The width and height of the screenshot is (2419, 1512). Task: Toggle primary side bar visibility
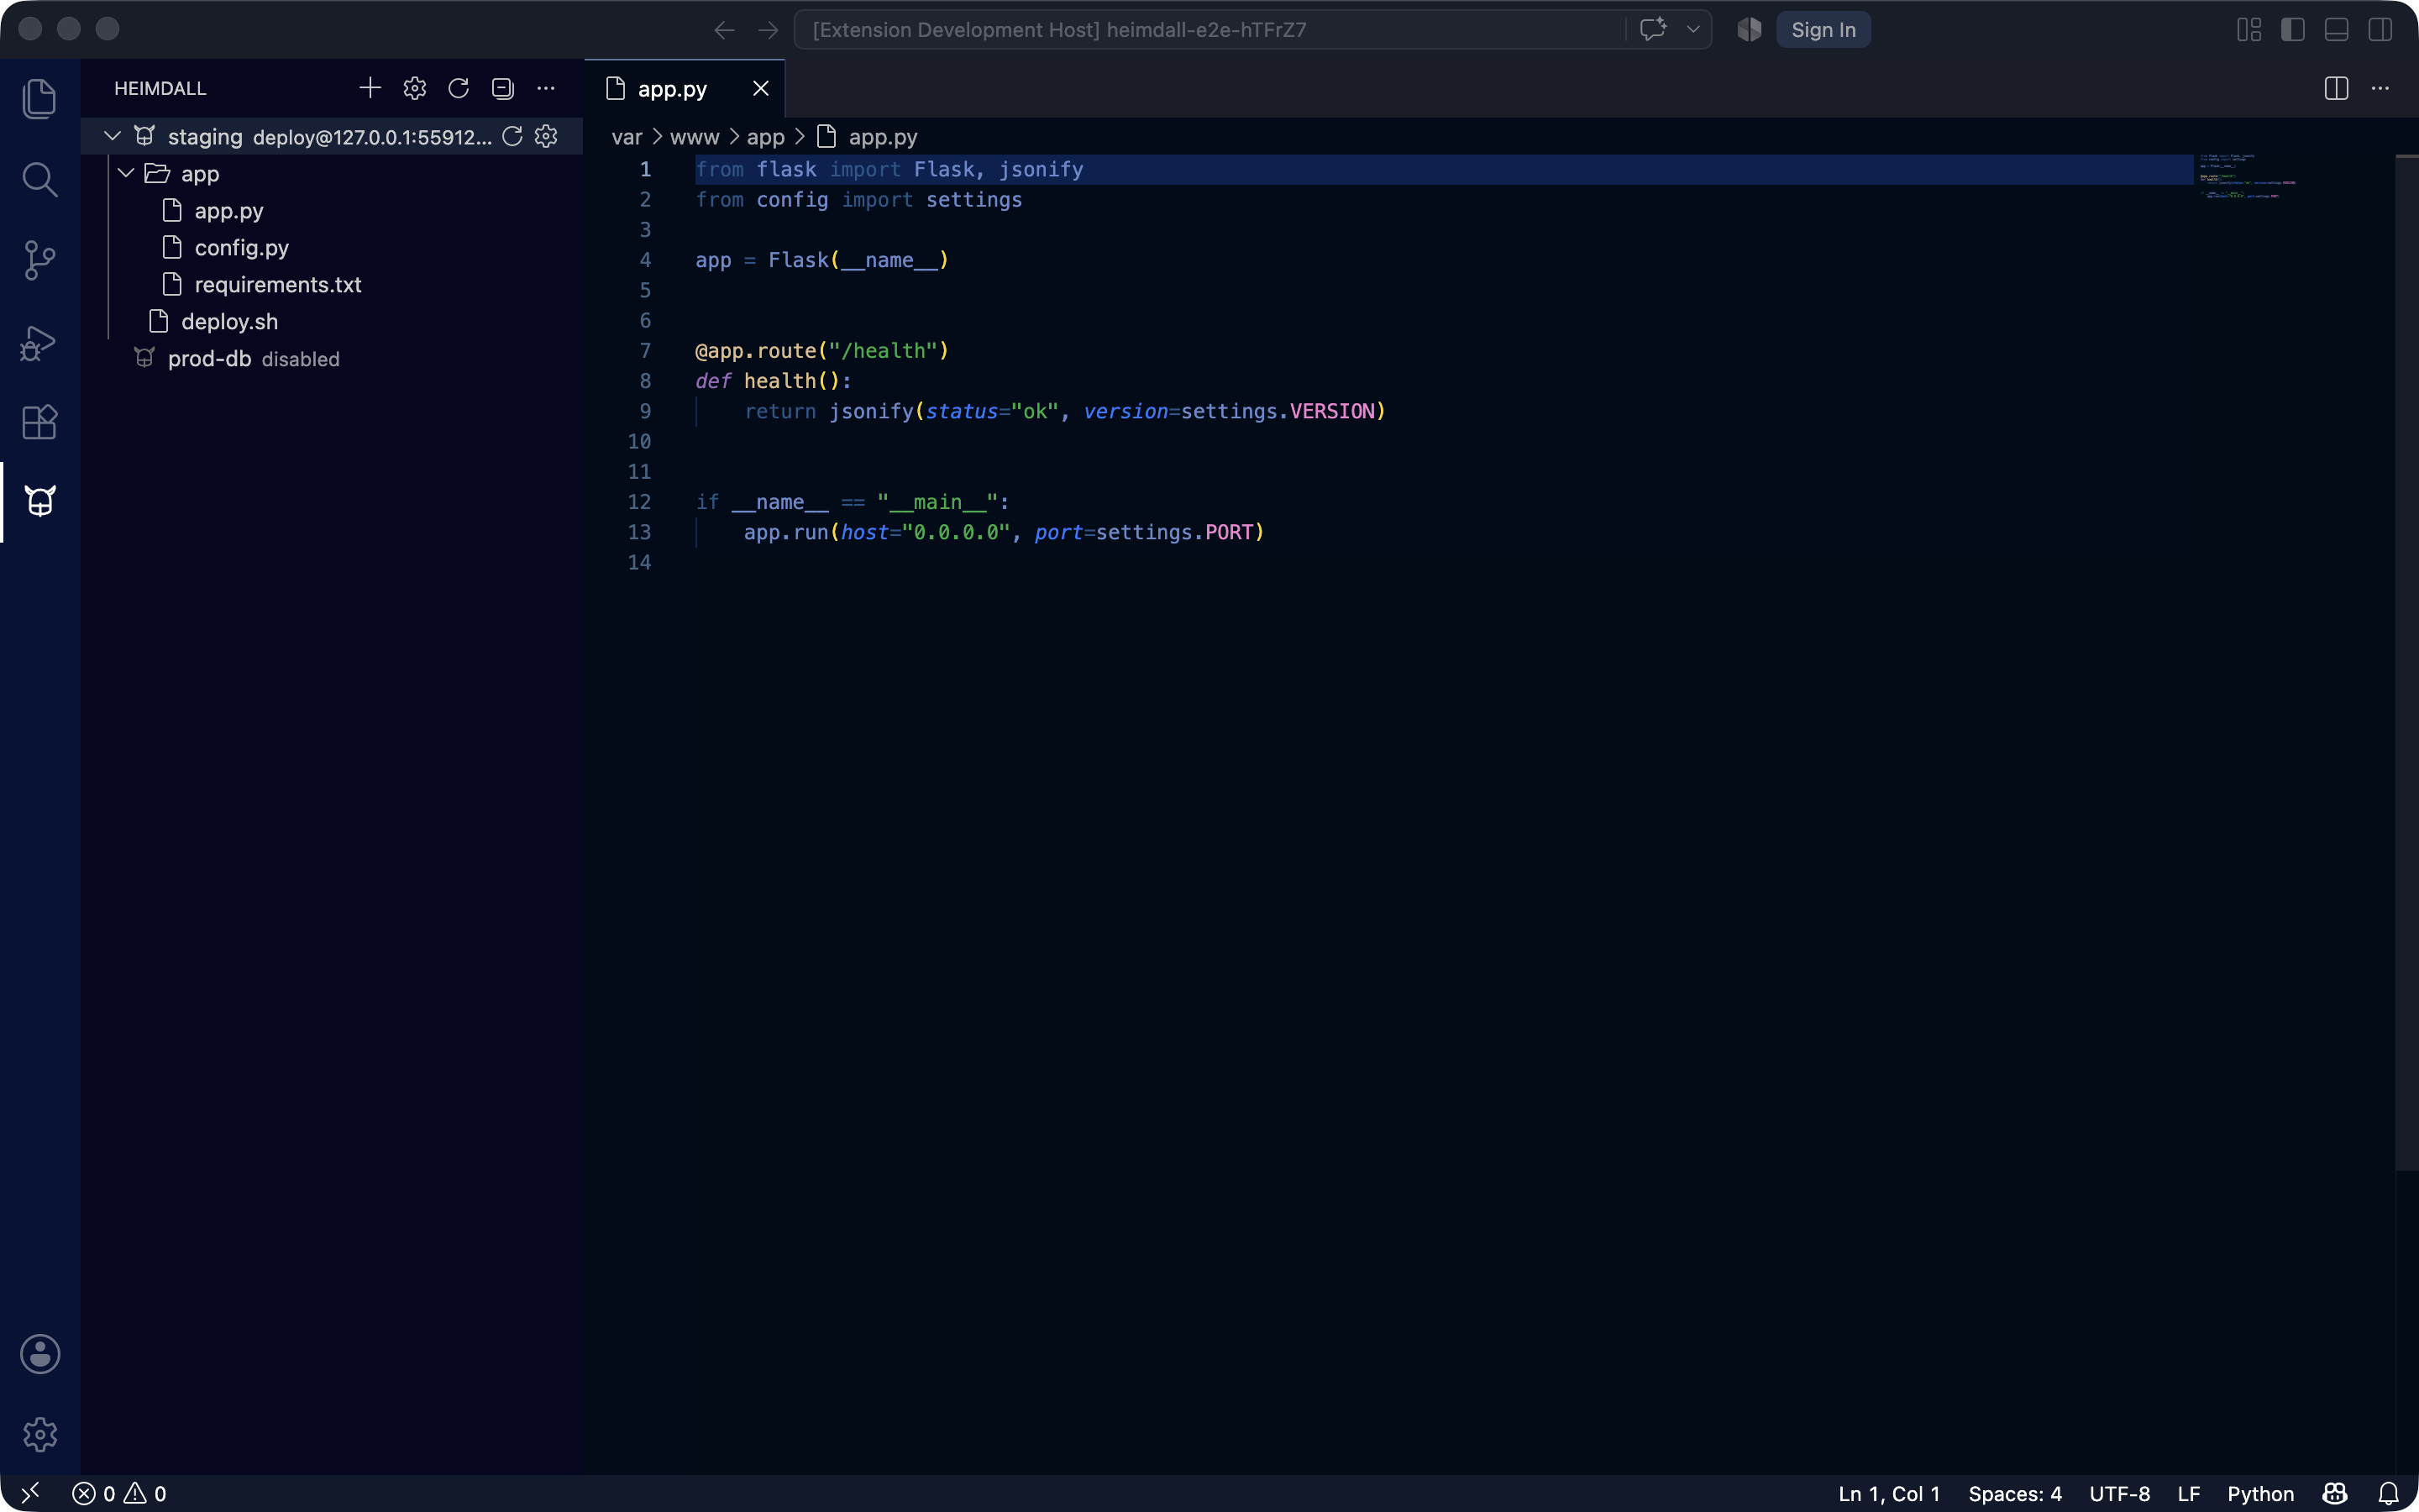(x=2293, y=30)
